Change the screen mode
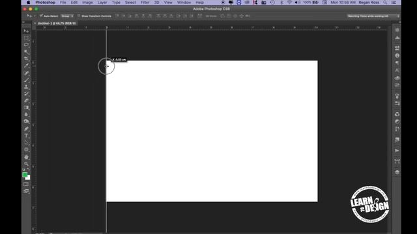This screenshot has height=234, width=417. (26, 191)
